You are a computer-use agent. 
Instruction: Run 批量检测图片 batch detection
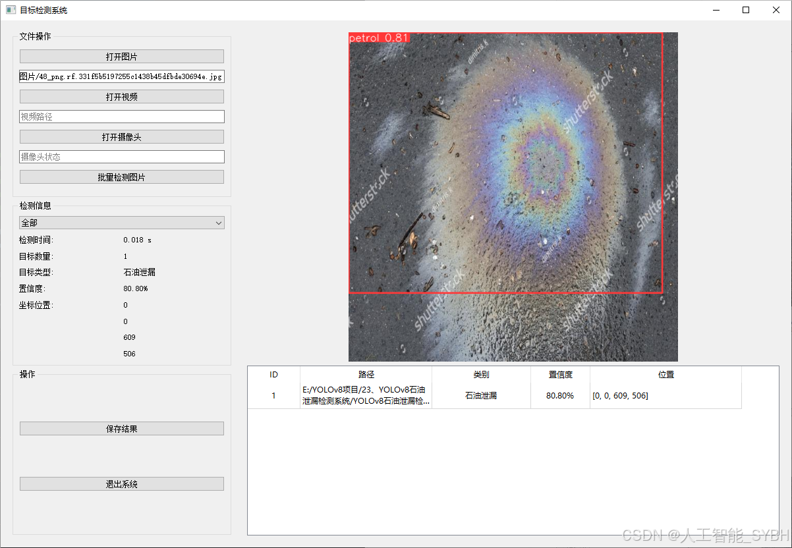[122, 177]
